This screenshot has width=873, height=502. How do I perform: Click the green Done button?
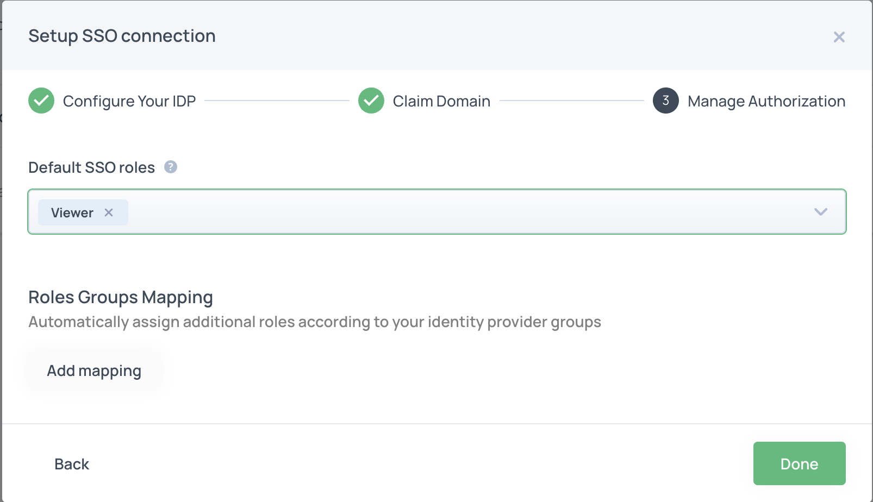[x=799, y=463]
